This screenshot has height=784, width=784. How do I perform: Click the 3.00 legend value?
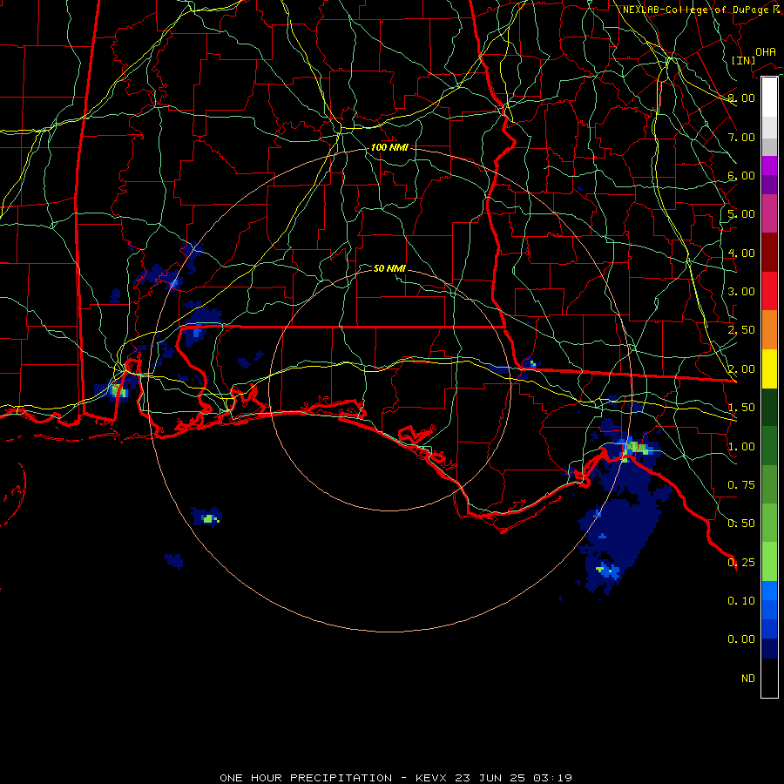(741, 292)
